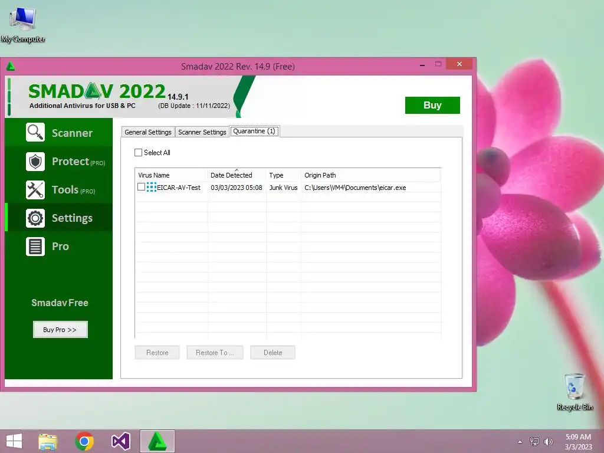Select the Quarantine (1) tab

point(254,132)
